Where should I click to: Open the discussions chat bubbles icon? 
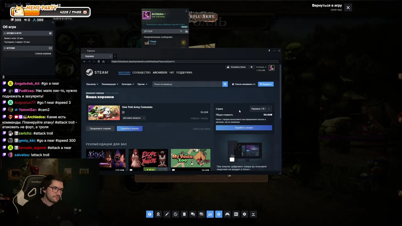(x=193, y=214)
